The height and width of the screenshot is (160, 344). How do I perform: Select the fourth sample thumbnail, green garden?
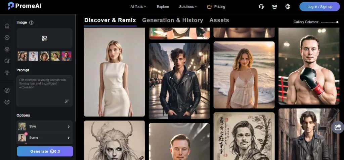point(55,56)
